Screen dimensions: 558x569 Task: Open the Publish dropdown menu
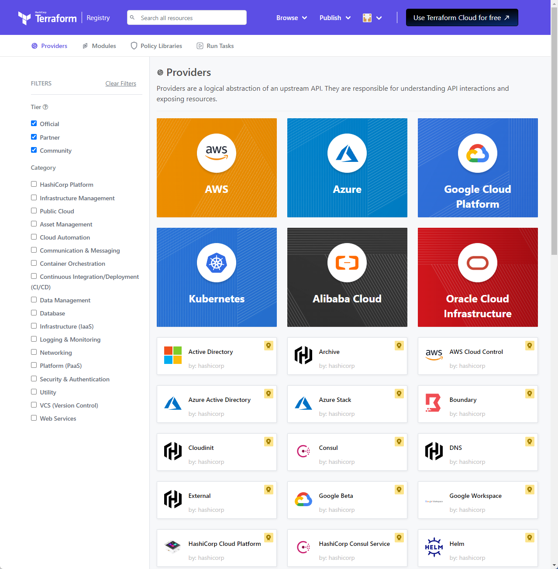[335, 18]
